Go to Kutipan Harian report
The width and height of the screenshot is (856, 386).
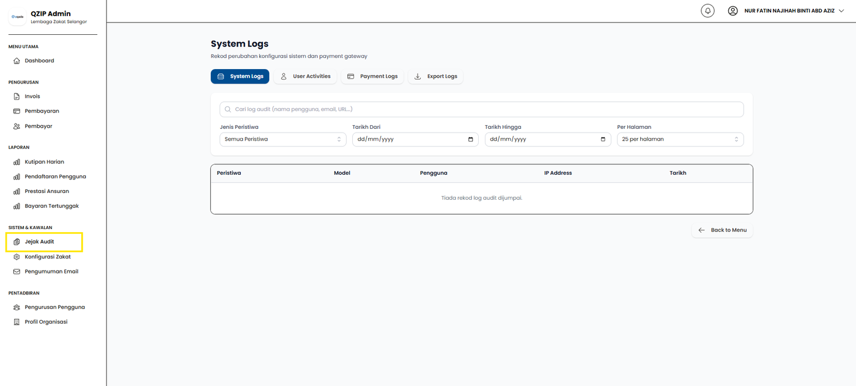44,162
